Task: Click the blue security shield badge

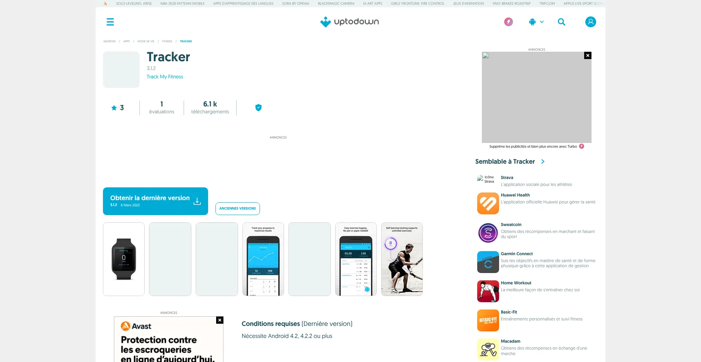Action: [x=258, y=108]
